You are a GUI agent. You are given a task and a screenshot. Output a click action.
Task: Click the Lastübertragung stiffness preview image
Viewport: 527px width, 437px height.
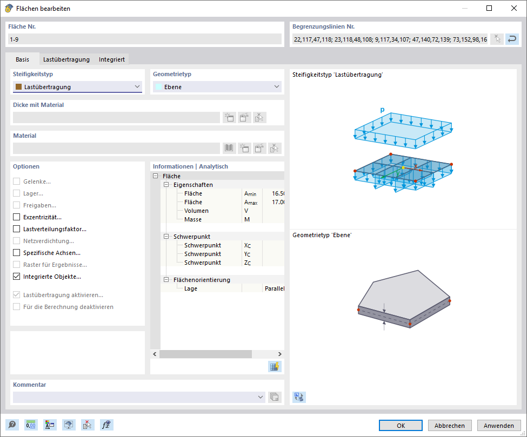tap(403, 150)
